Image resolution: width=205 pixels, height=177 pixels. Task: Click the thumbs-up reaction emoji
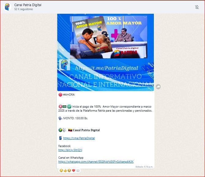point(65,171)
